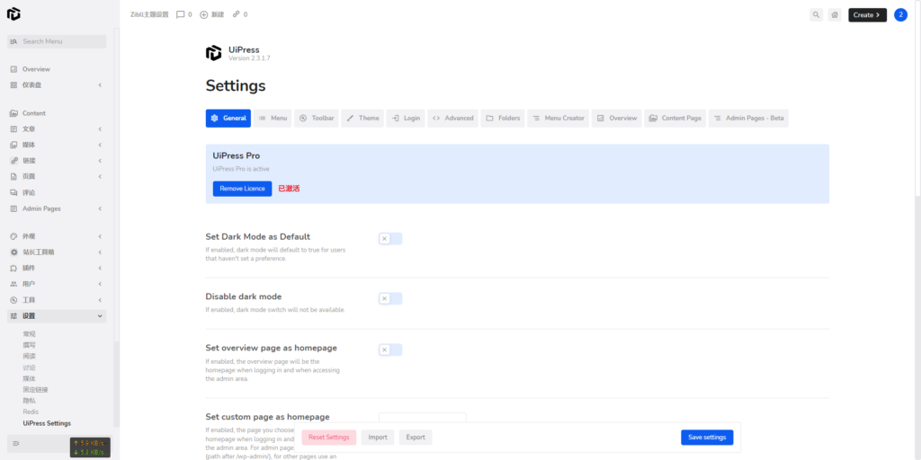Open the Advanced settings tab
The height and width of the screenshot is (460, 921).
[x=453, y=118]
